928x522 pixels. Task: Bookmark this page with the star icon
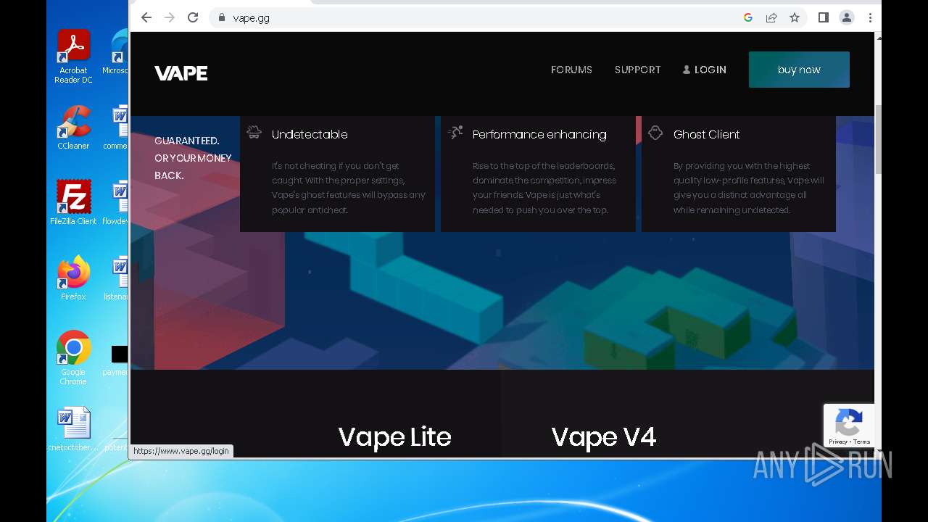(x=795, y=17)
